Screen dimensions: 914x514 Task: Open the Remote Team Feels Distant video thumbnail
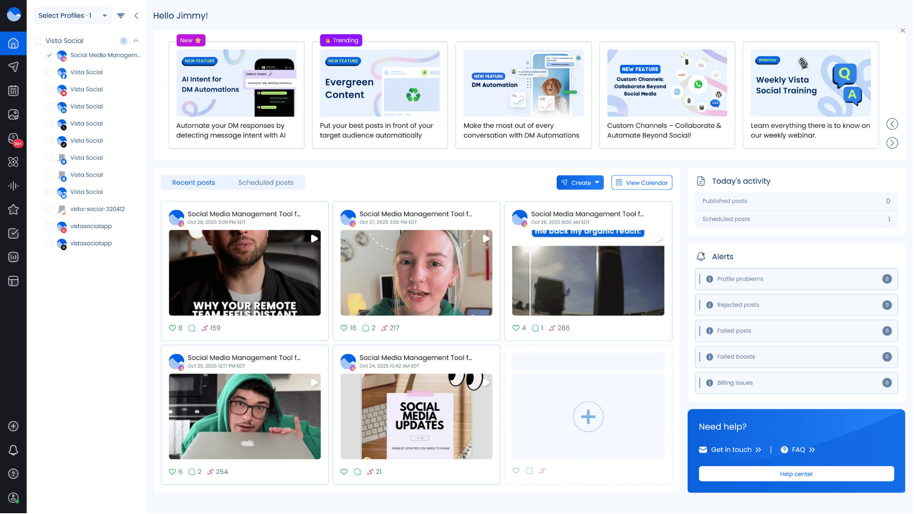pyautogui.click(x=245, y=273)
